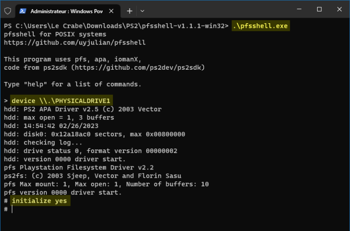Click the highlighted initialize yes command
This screenshot has width=350, height=231.
click(x=40, y=201)
